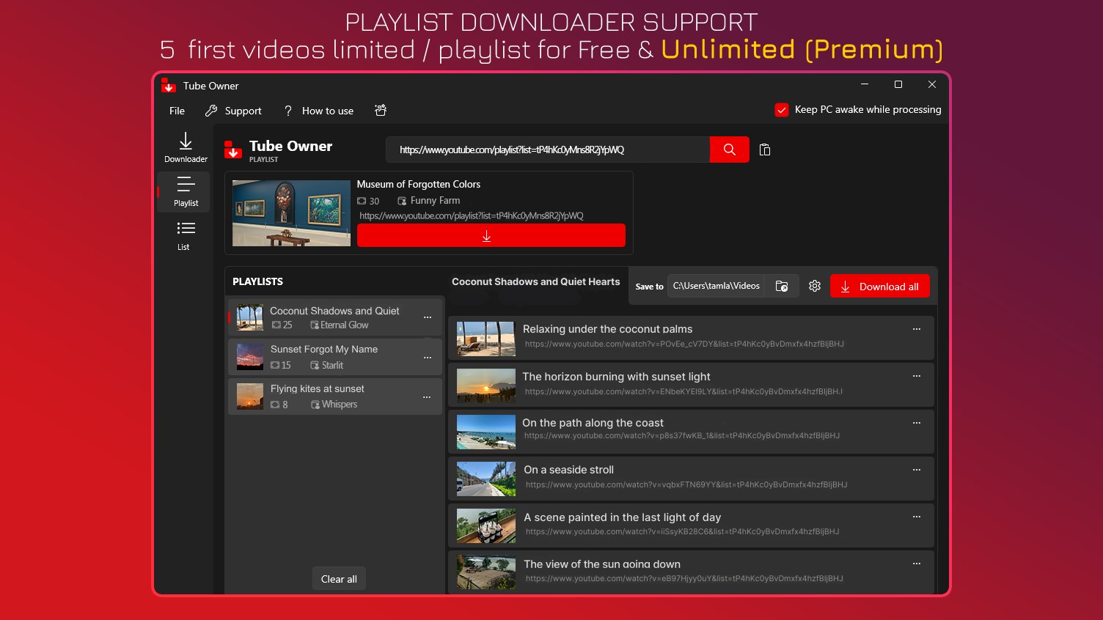Open the File menu

[x=176, y=110]
